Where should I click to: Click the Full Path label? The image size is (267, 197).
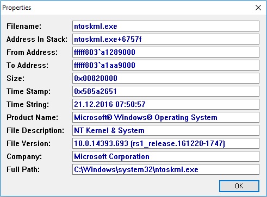pyautogui.click(x=23, y=169)
